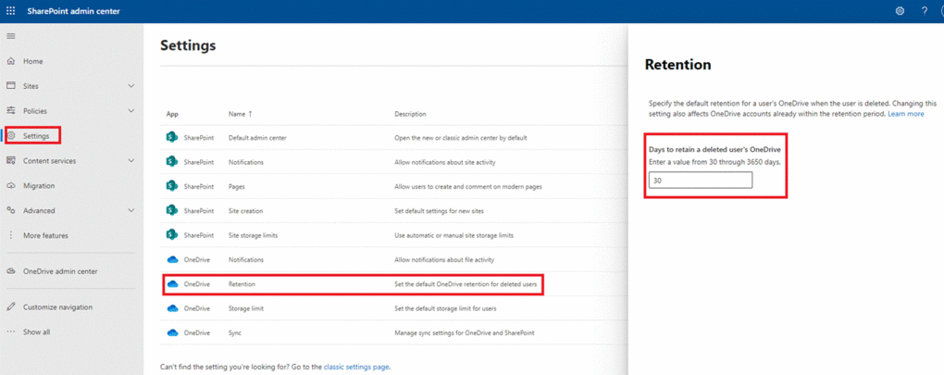
Task: Click the Storage limit name cell
Action: 245,308
